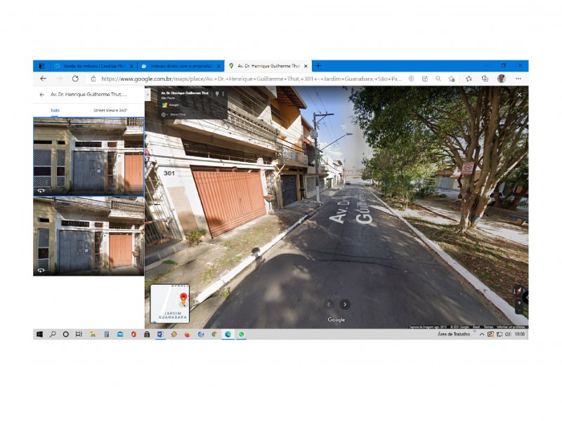
Task: Refresh the current browser page
Action: (x=75, y=79)
